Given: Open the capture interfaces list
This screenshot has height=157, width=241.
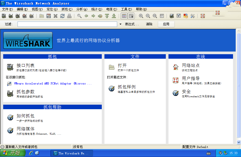Looking at the screenshot, I should pos(3,16).
